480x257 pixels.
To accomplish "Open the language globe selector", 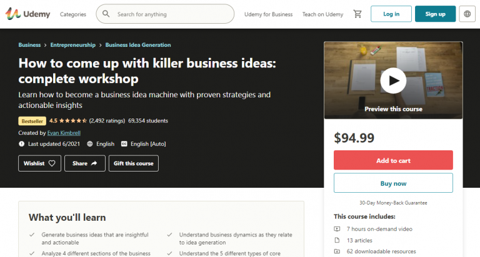I will (466, 14).
